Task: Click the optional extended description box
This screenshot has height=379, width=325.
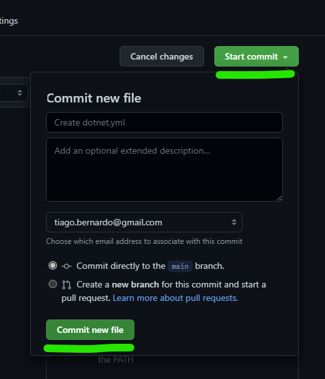Action: tap(164, 170)
